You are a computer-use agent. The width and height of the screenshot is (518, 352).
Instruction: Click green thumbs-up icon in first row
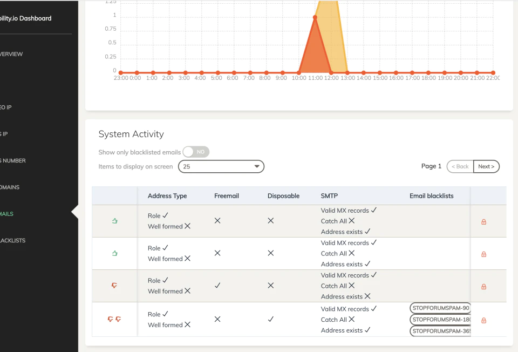point(114,221)
